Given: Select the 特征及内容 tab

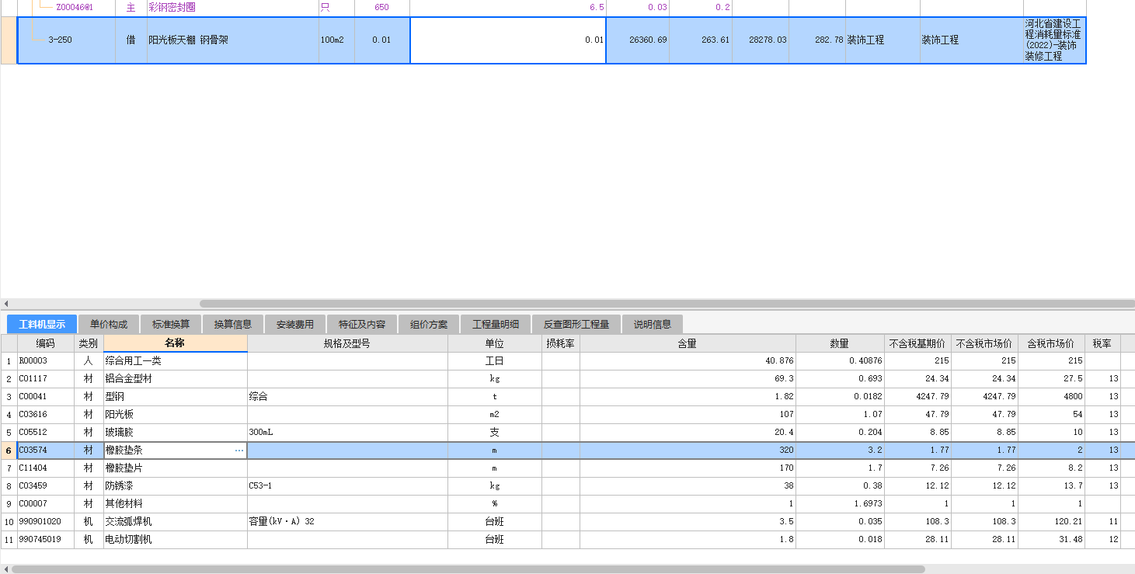Looking at the screenshot, I should 362,324.
